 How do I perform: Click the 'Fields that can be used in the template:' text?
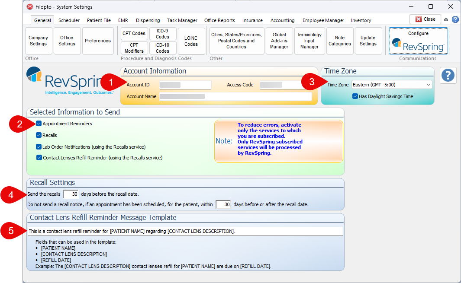[76, 242]
